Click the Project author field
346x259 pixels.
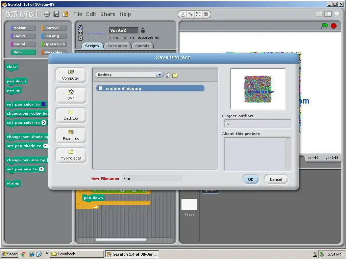pos(257,123)
